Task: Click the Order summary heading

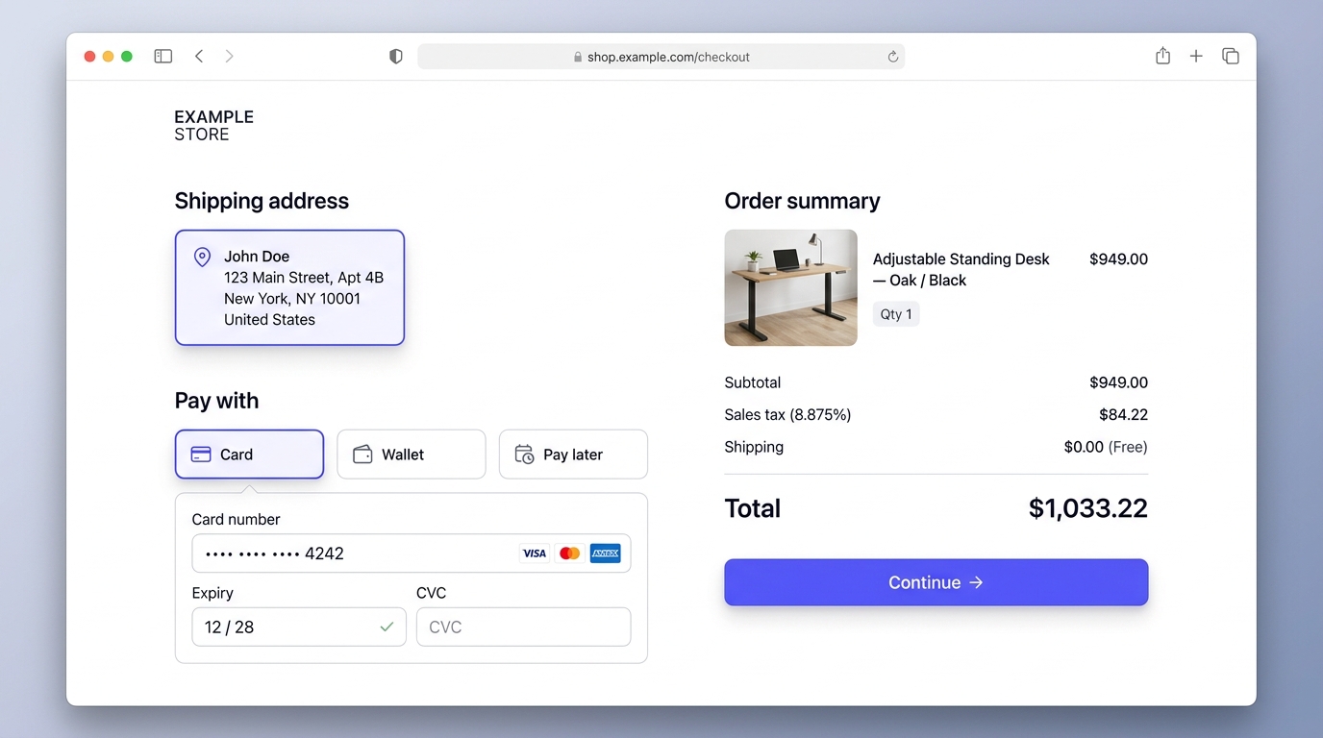Action: coord(802,201)
